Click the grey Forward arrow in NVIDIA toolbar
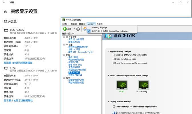Screen dimensions: 192x114 pyautogui.click(x=78, y=29)
